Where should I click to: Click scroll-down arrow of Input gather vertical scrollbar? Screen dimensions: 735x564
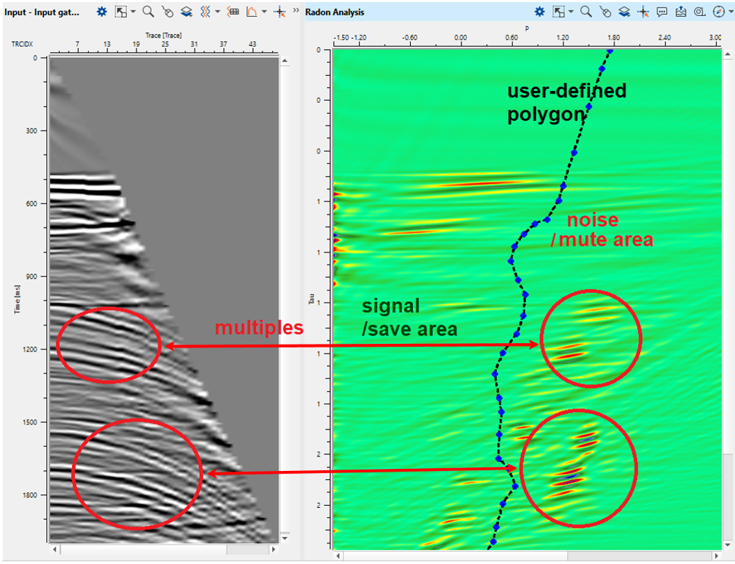click(283, 538)
